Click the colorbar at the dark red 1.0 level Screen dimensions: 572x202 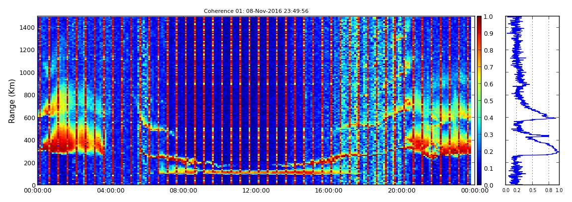pyautogui.click(x=479, y=18)
